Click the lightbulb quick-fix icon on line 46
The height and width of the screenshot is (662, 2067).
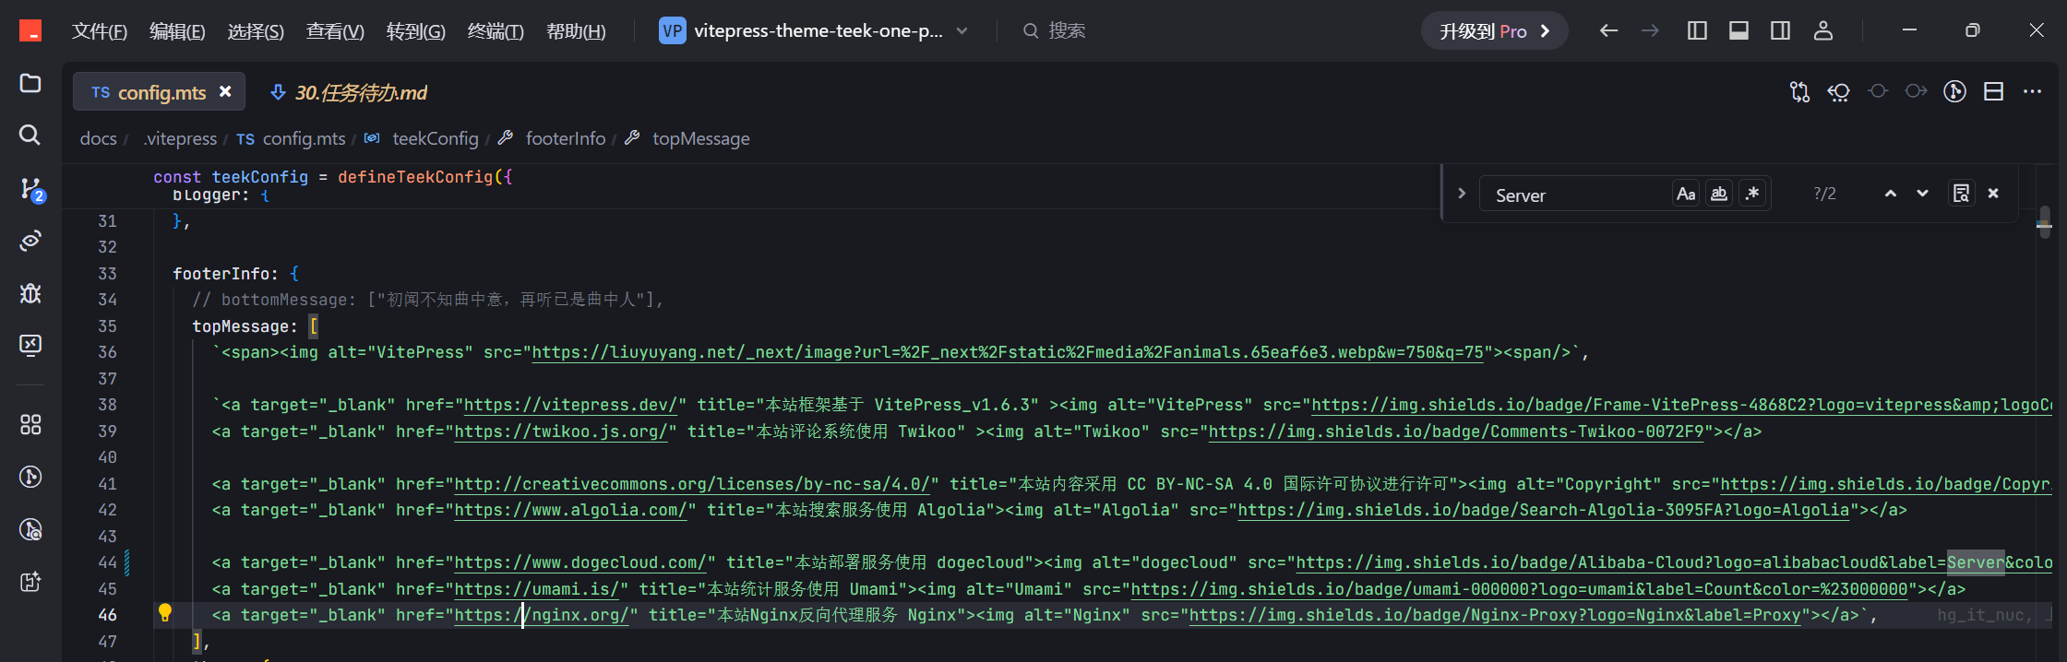tap(165, 613)
